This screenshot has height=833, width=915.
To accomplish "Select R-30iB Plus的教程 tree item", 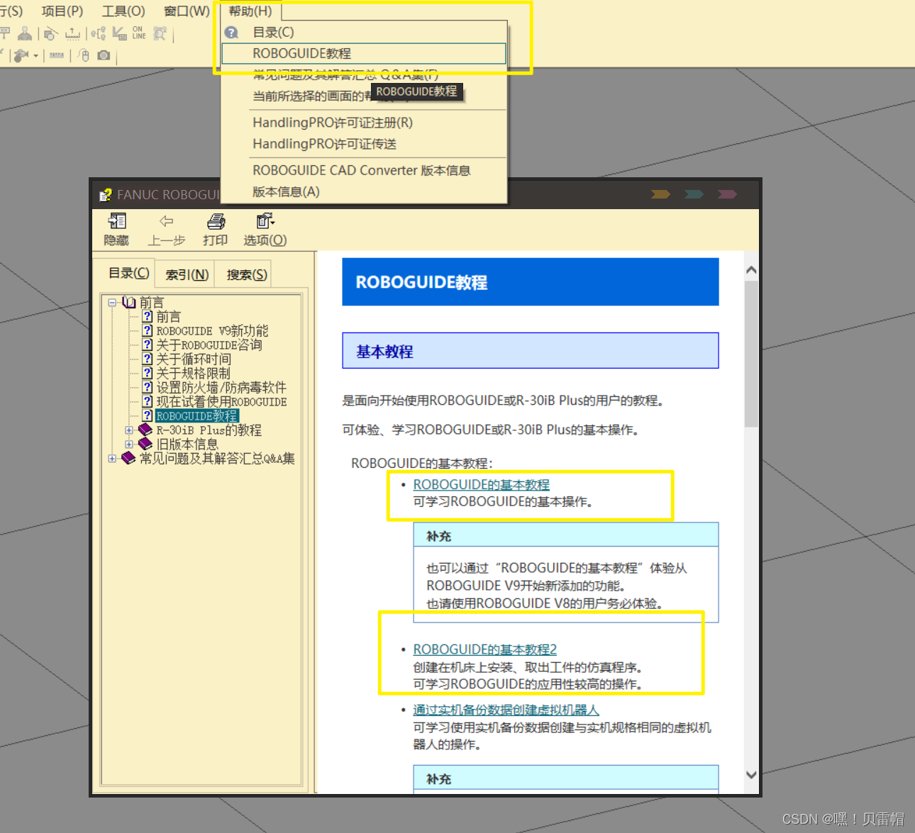I will [x=209, y=430].
